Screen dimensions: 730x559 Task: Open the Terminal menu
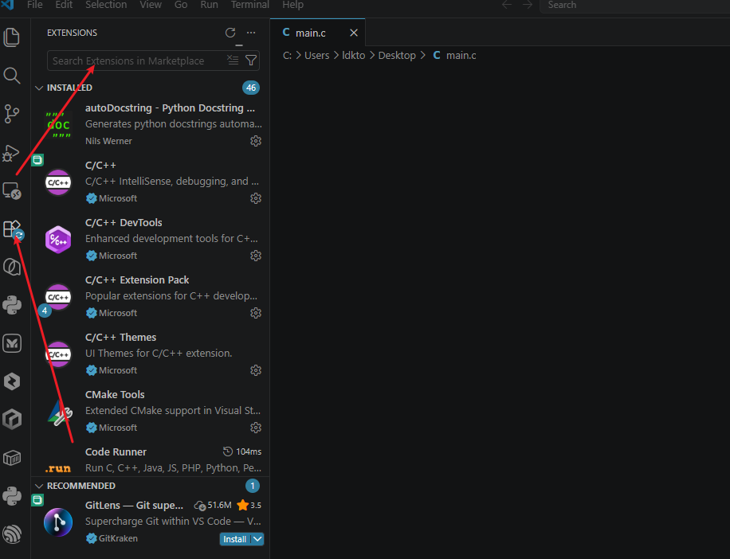point(250,5)
